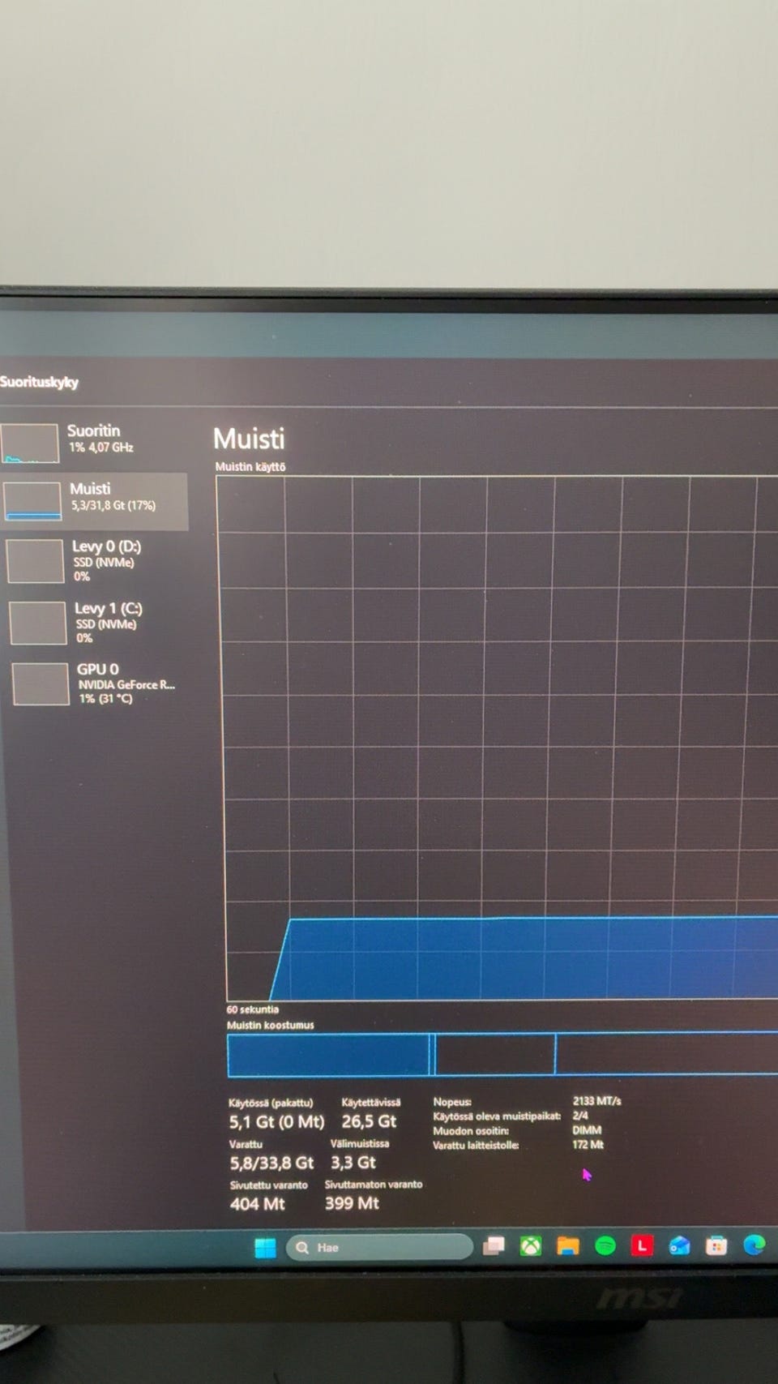Launch the Xbox app from taskbar
The height and width of the screenshot is (1384, 778).
pyautogui.click(x=531, y=1246)
